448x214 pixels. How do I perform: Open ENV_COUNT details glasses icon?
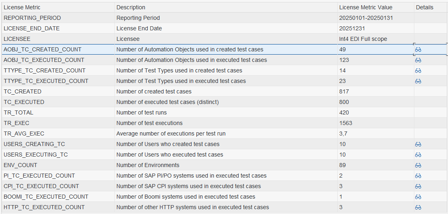(418, 165)
